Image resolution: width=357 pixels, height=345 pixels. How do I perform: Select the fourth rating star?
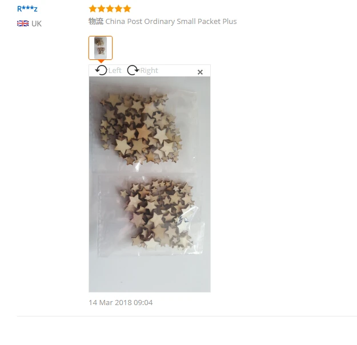tap(119, 9)
